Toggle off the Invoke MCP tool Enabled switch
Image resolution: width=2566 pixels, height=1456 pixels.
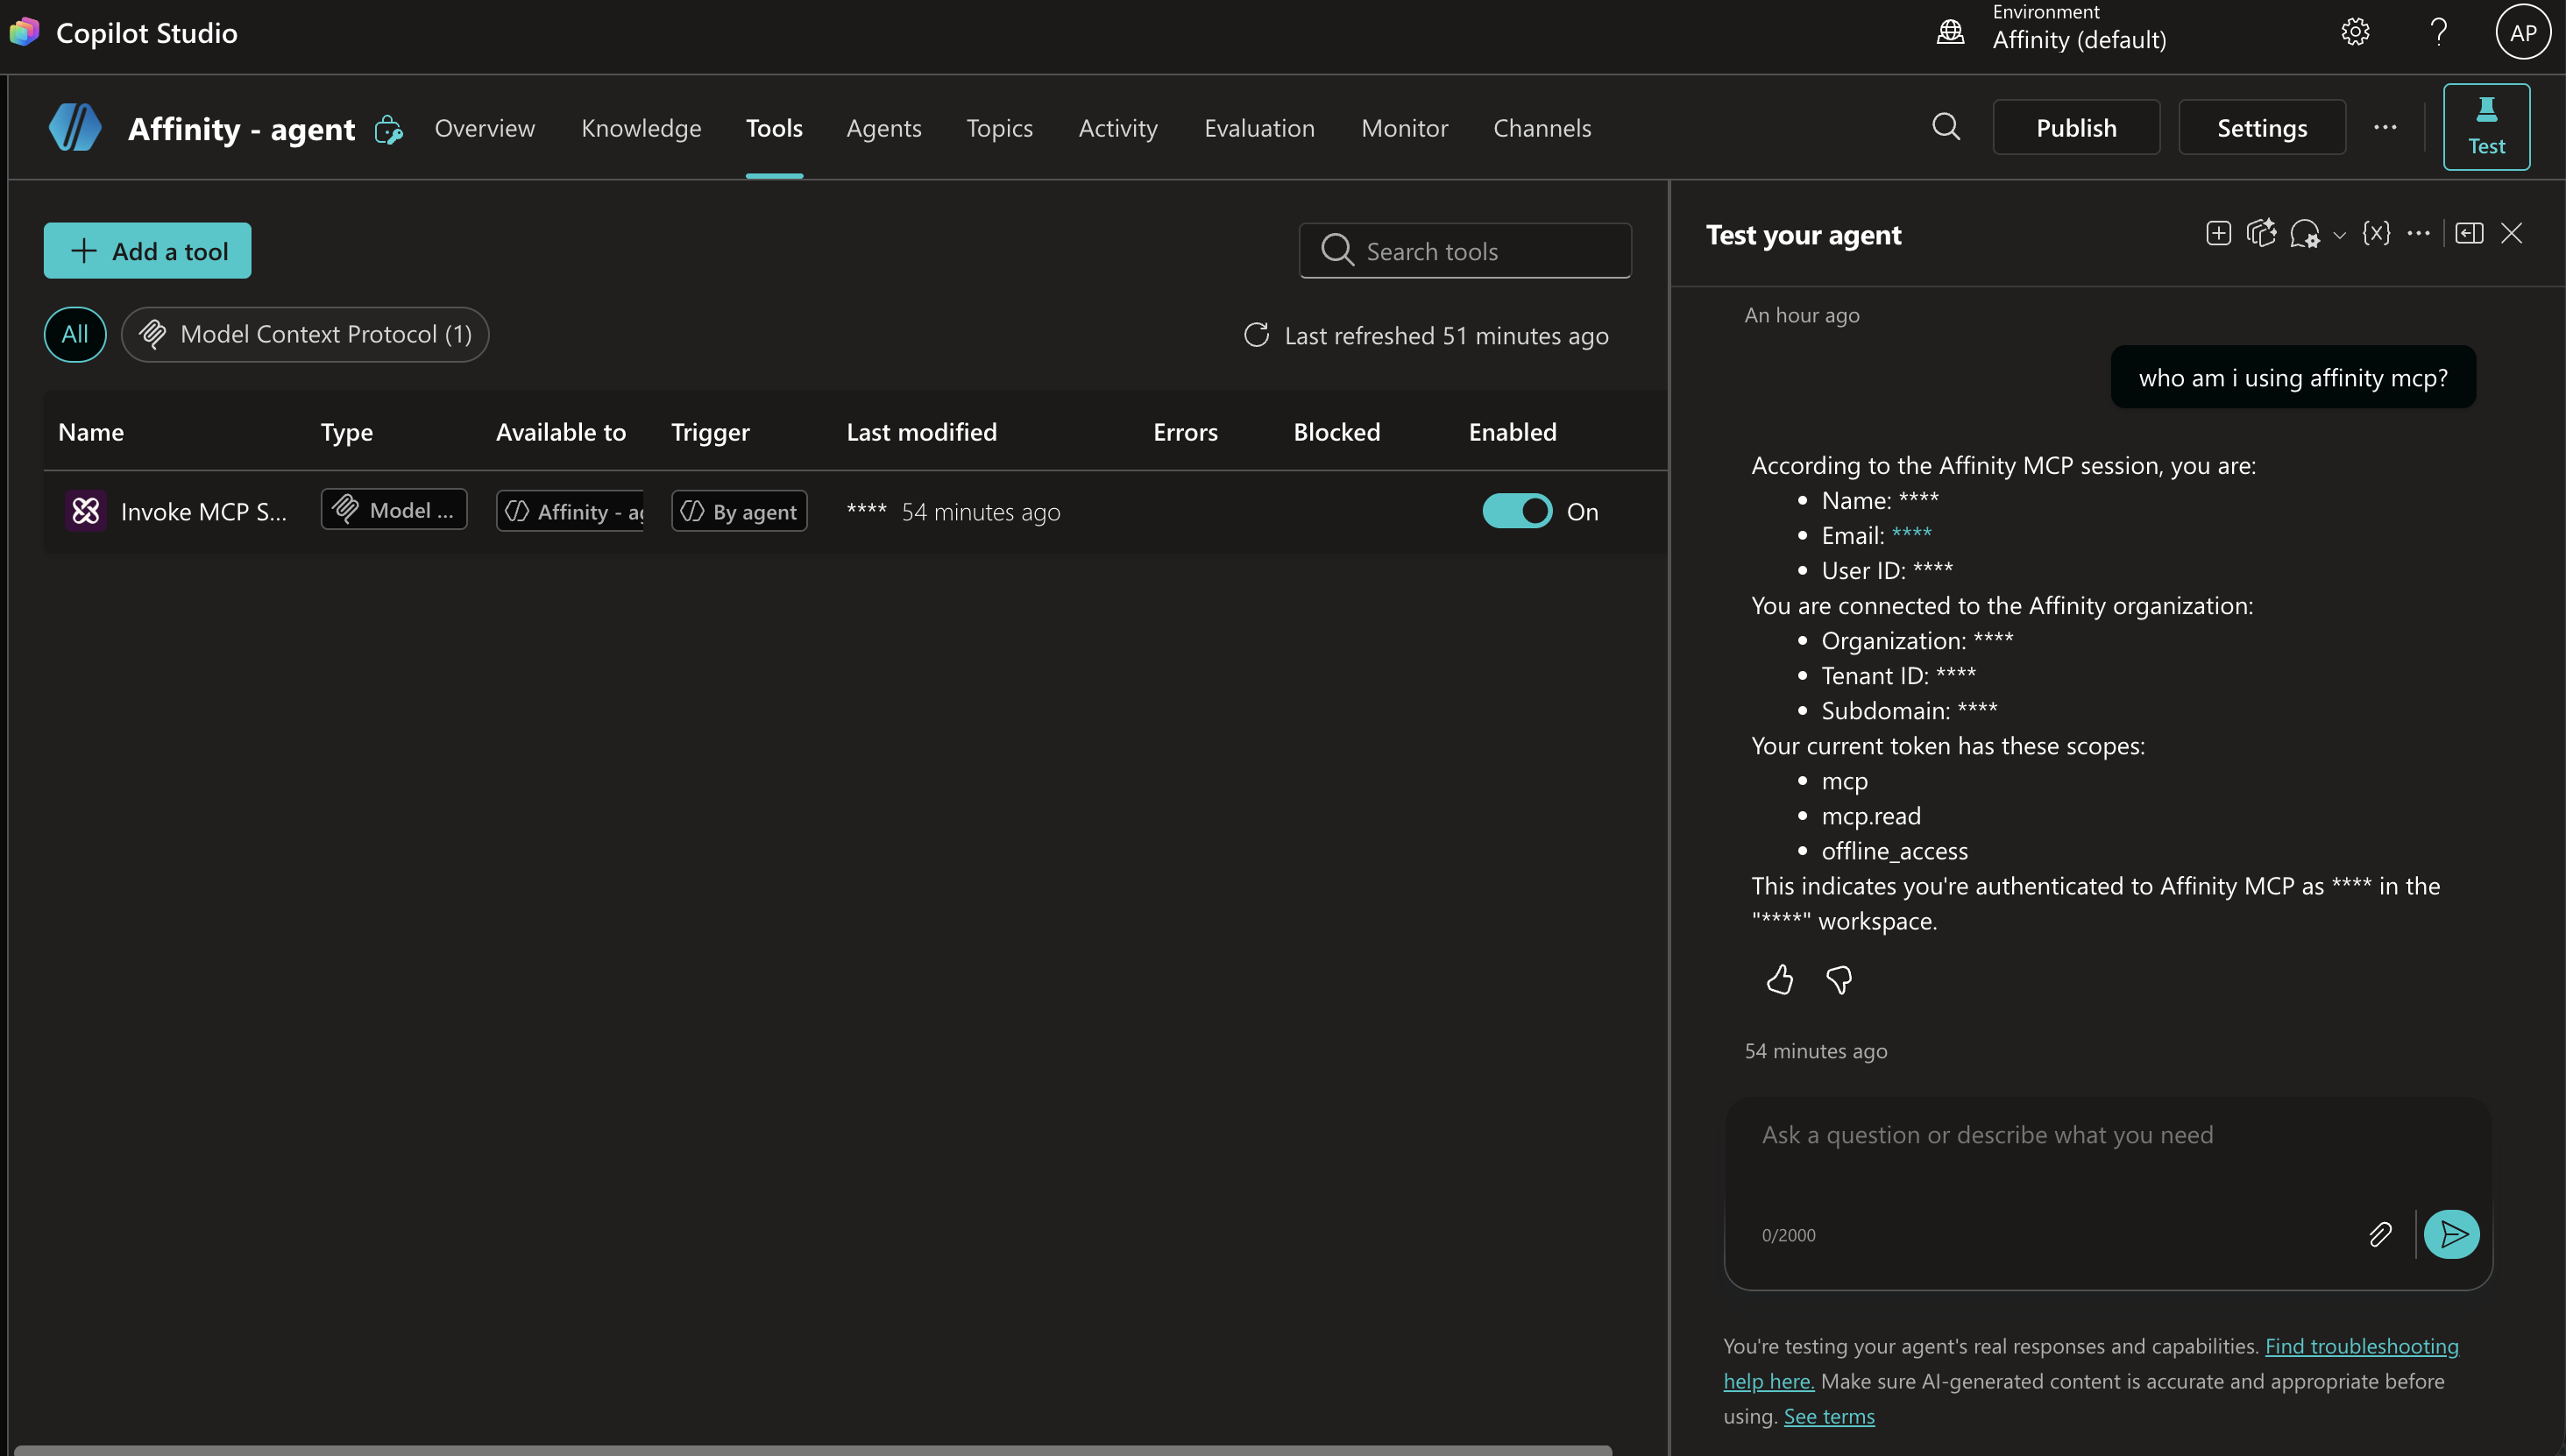click(1517, 511)
